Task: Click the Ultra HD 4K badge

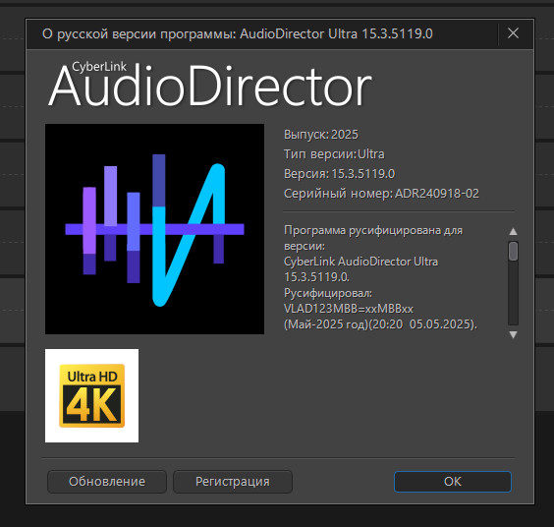Action: click(92, 395)
